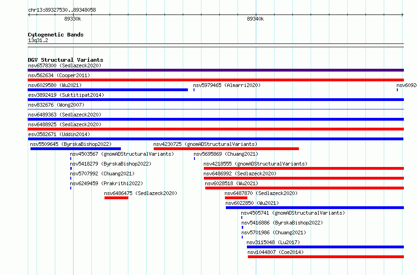Viewport: 417px width, 275px height.
Task: Click the 89330k ruler position label
Action: 73,19
